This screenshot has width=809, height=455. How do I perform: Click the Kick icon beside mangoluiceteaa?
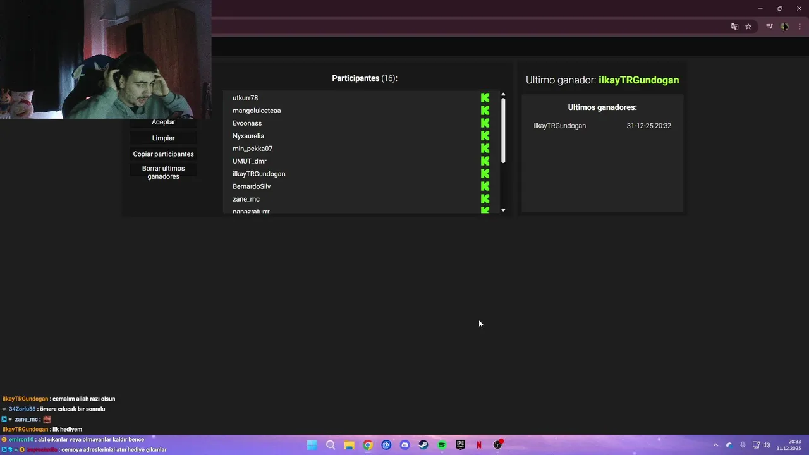(485, 111)
